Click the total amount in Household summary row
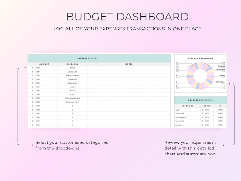241x181 pixels. 207,121
